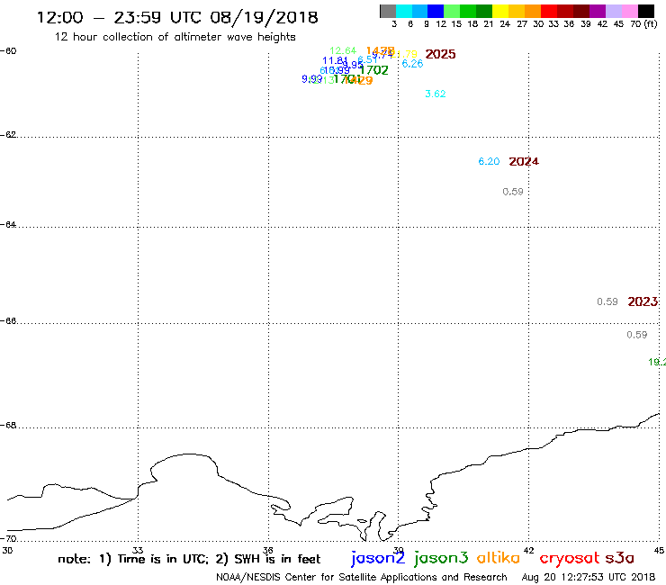Click the light green 12–15 ft swatch
Viewport: 666px width, 585px height.
point(453,11)
